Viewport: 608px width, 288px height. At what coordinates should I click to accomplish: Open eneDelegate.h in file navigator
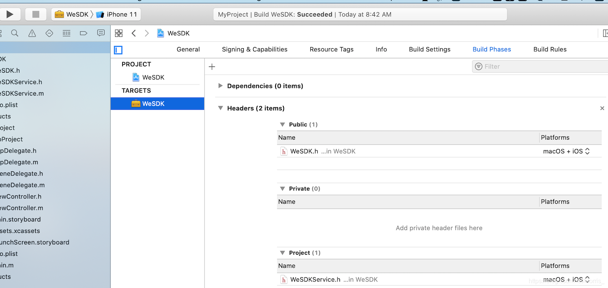pyautogui.click(x=21, y=174)
